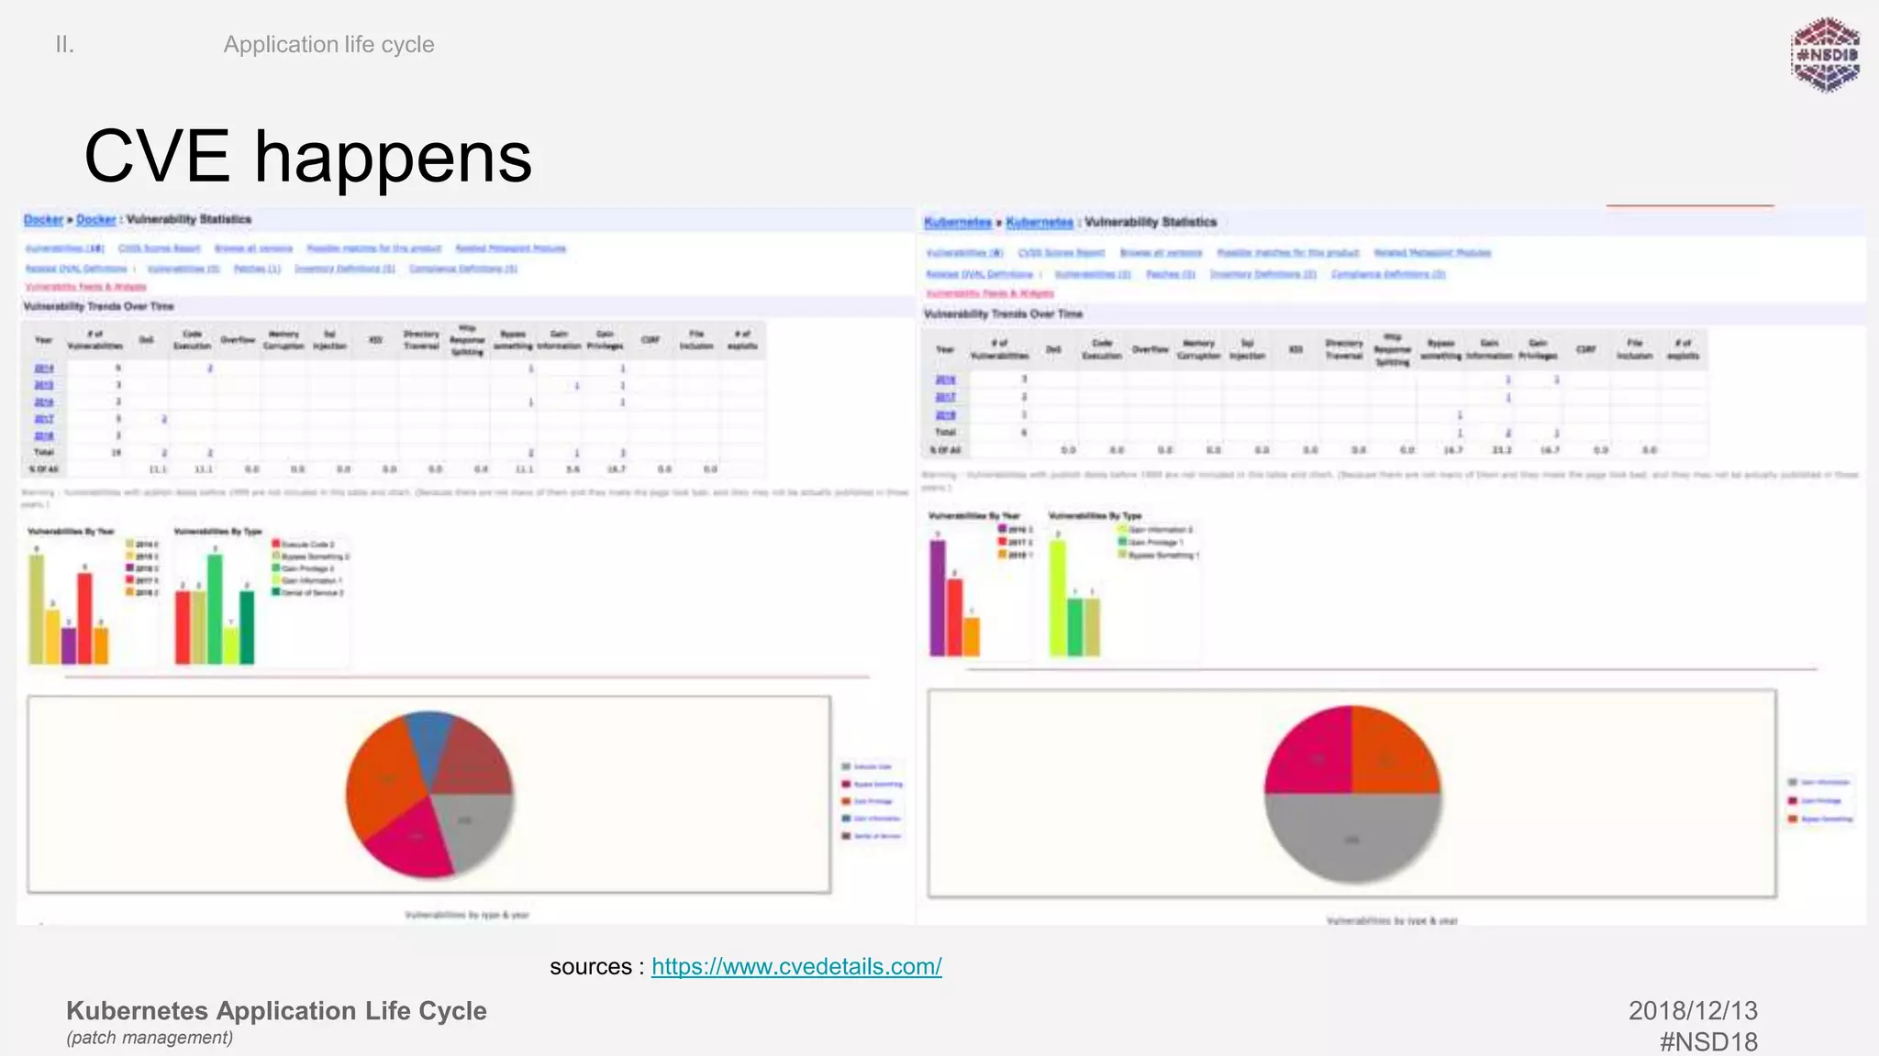This screenshot has width=1879, height=1056.
Task: Open Kubernetes Compliance Definitions link
Action: click(x=1388, y=274)
